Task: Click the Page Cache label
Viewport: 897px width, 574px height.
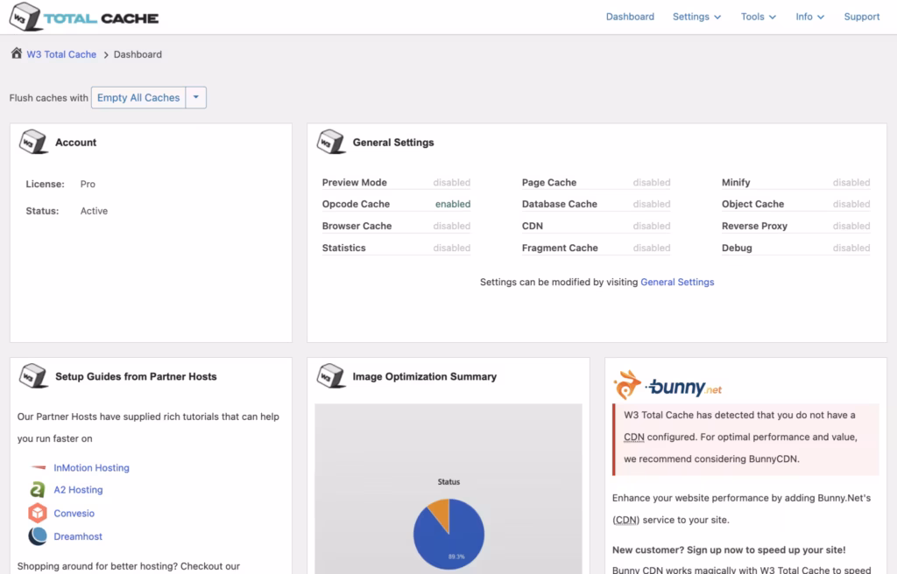Action: click(549, 182)
